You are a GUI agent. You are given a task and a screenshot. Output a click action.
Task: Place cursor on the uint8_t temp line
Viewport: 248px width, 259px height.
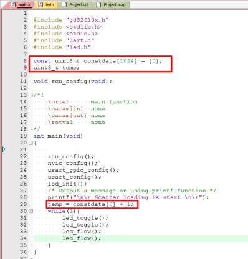click(x=57, y=68)
